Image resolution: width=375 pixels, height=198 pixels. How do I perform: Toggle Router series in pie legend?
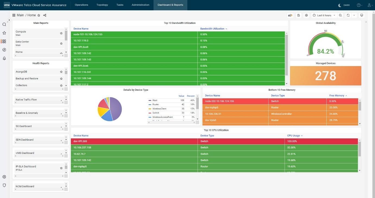point(156,105)
